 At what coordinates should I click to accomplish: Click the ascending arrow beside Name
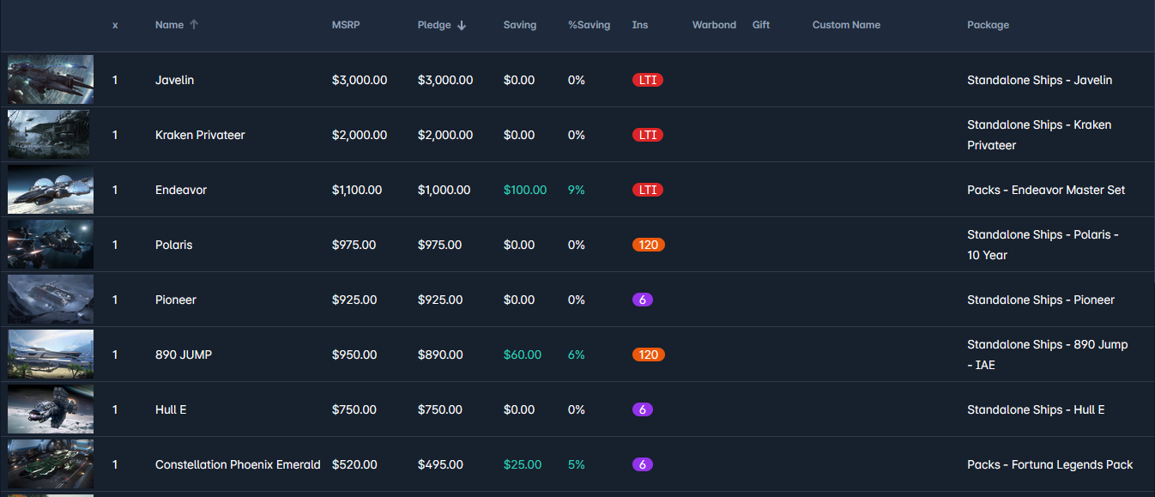(194, 25)
